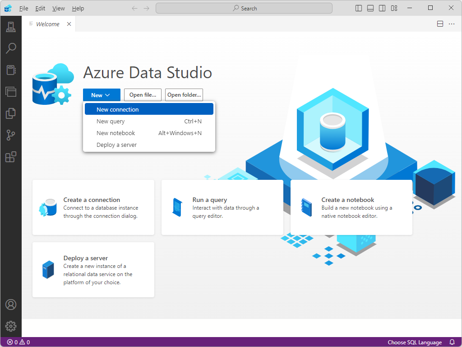The image size is (462, 347).
Task: Collapse the New dropdown button
Action: click(102, 95)
